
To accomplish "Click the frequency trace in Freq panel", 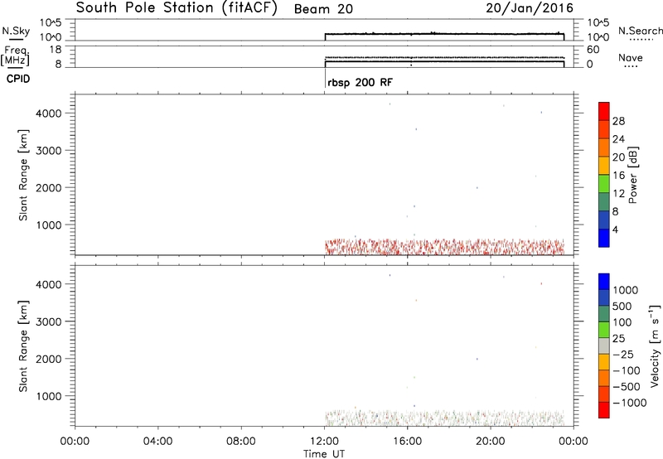I will [444, 61].
